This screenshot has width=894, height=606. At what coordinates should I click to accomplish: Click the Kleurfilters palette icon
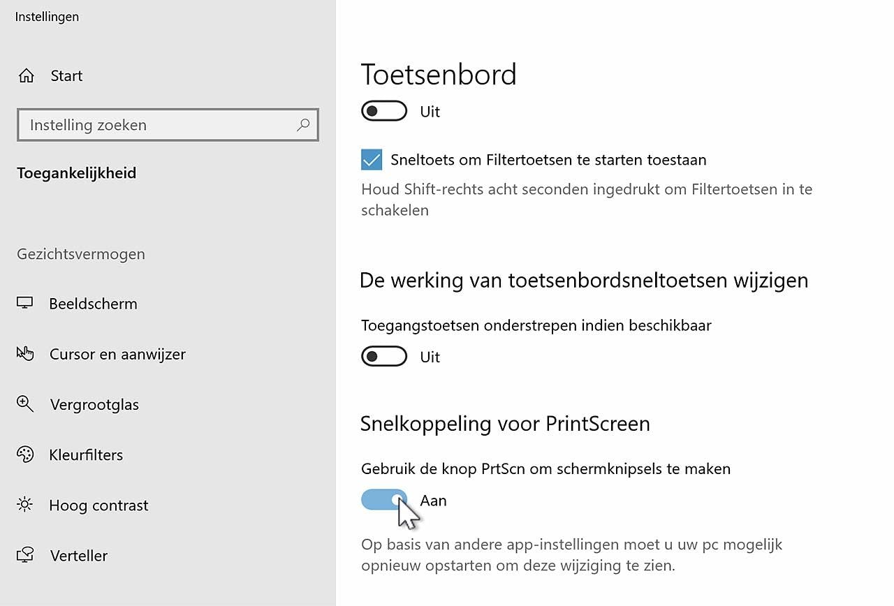pyautogui.click(x=25, y=454)
